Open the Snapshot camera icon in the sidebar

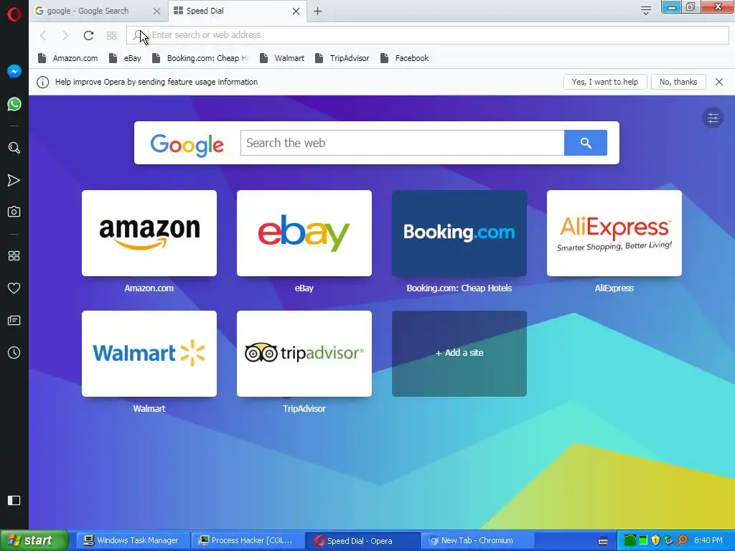point(14,212)
